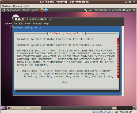137x113 pixels.
Task: Open the wisu user status menu
Action: click(127, 10)
